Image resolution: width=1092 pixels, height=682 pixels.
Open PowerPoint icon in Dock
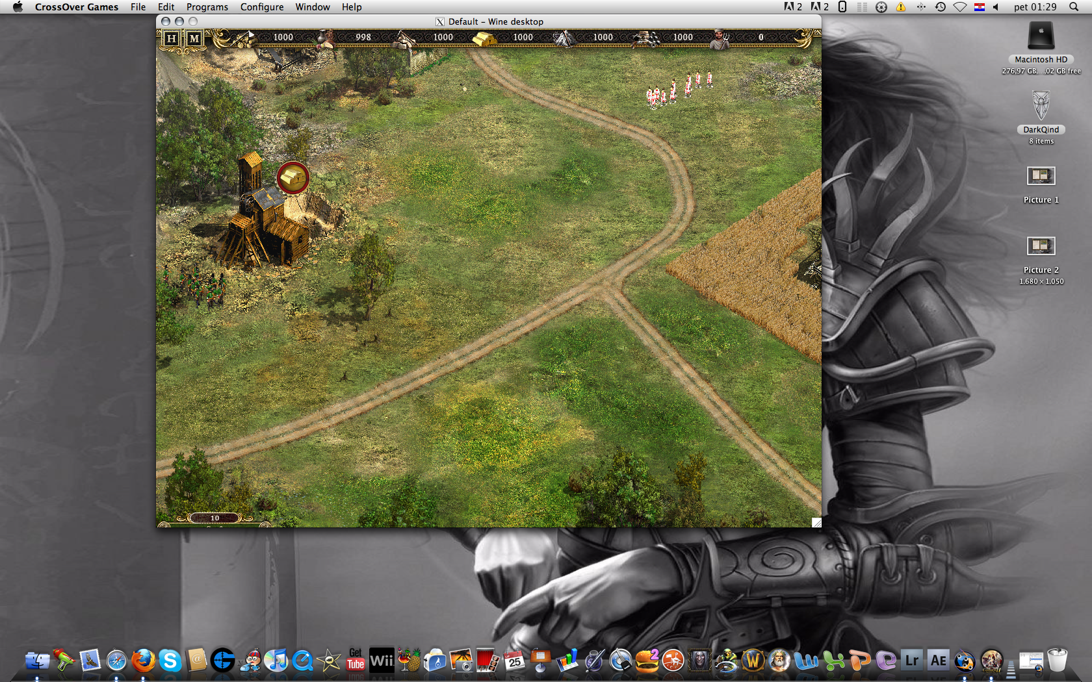click(859, 661)
